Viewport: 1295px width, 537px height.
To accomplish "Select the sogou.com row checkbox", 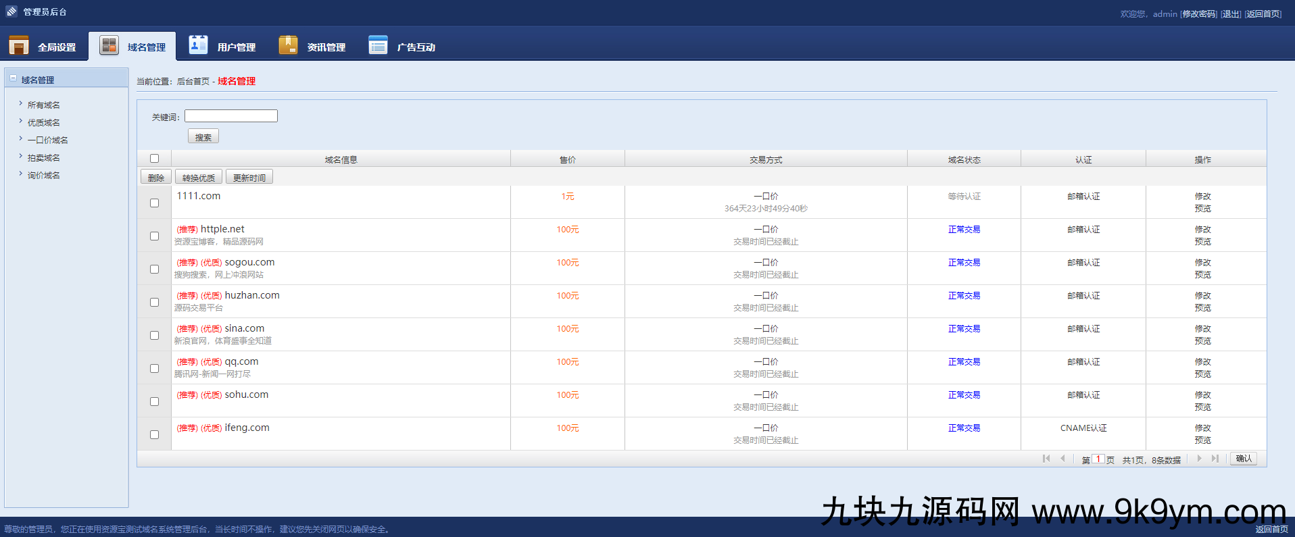I will (154, 269).
